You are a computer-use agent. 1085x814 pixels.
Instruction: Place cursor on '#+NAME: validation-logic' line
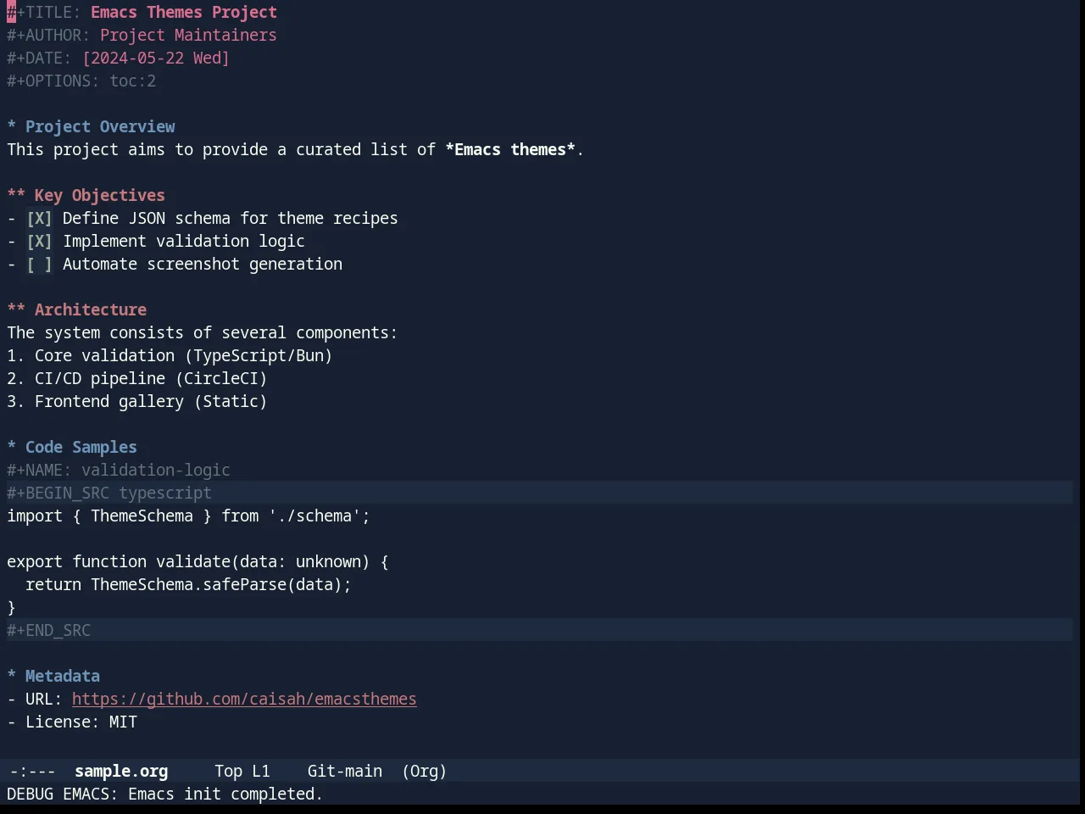click(x=119, y=471)
